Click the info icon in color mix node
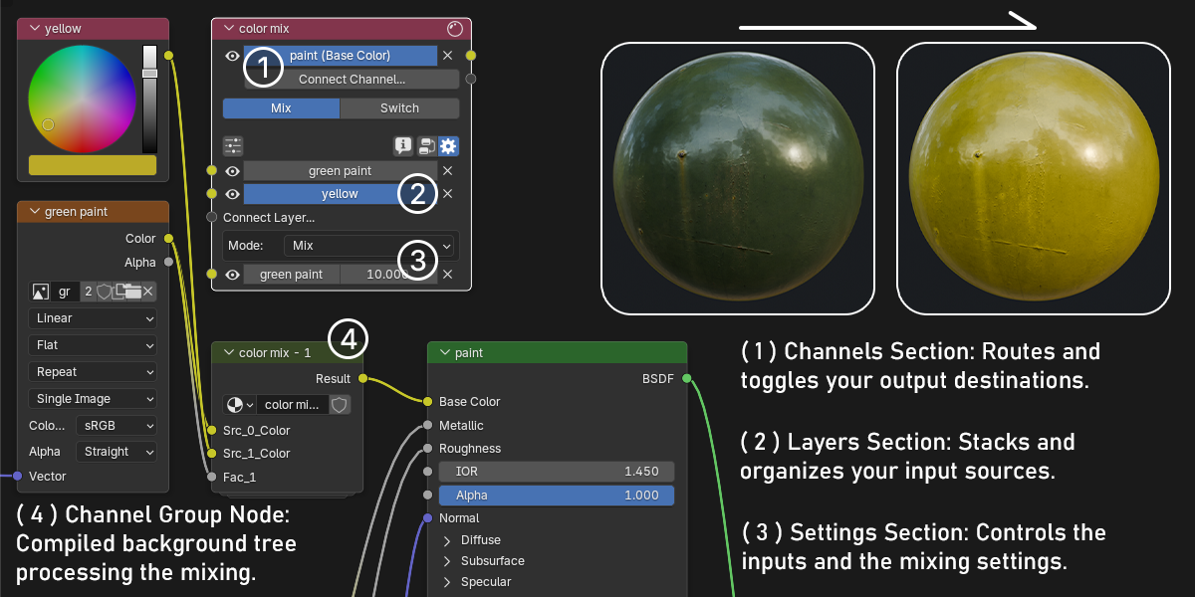 coord(403,146)
